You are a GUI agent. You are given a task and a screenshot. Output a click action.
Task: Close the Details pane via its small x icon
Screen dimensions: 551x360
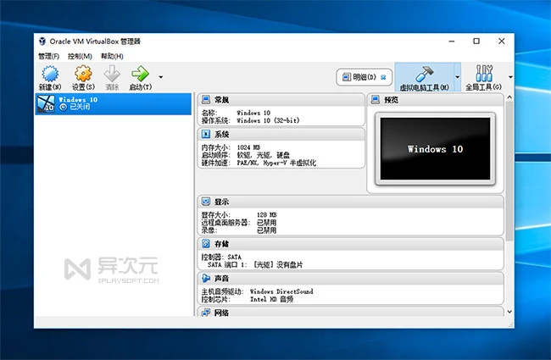pos(383,77)
